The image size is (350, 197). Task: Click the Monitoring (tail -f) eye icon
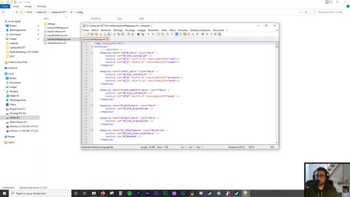[197, 34]
